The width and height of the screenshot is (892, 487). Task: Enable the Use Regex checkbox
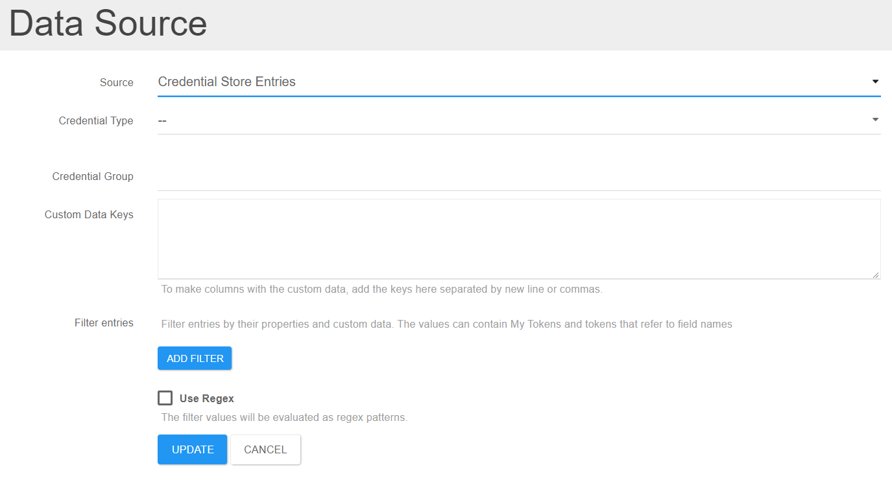tap(165, 398)
